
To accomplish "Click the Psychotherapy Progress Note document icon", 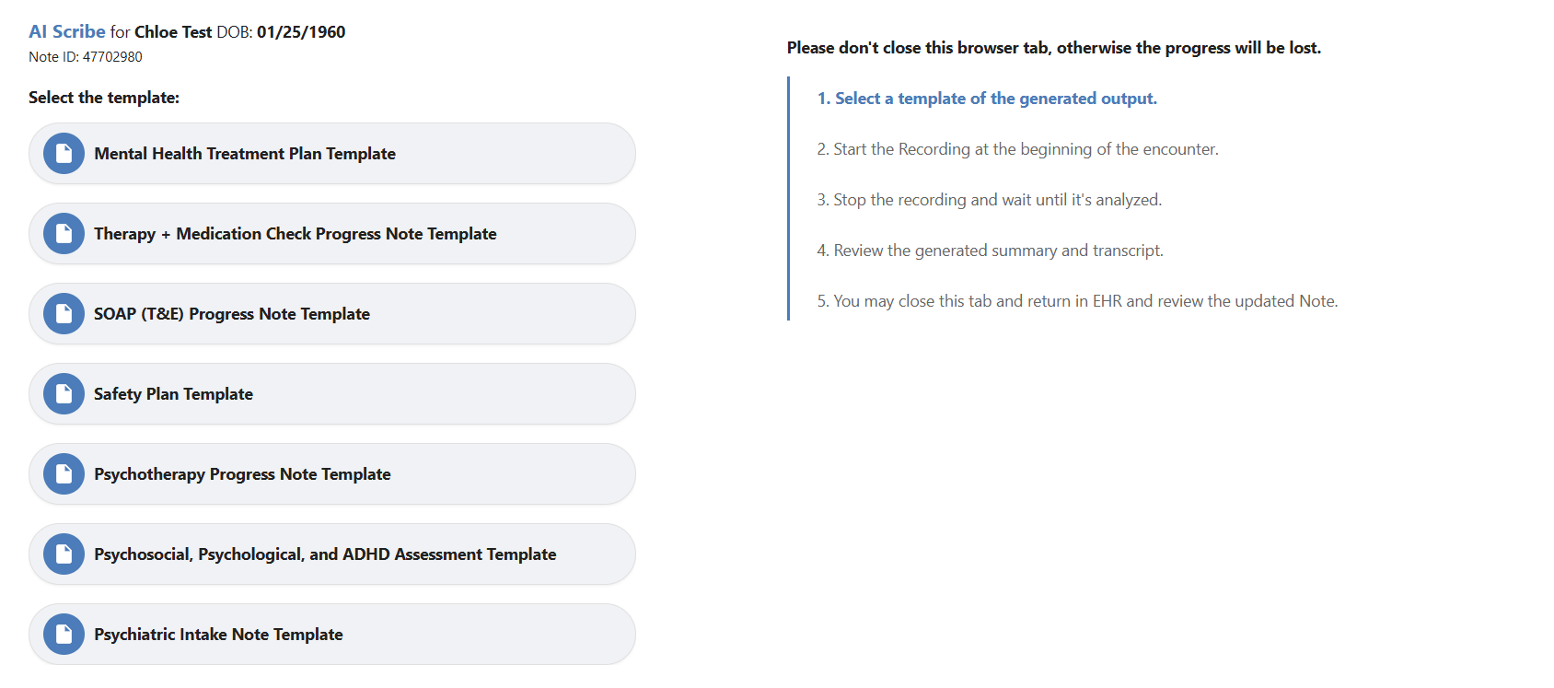I will coord(64,474).
